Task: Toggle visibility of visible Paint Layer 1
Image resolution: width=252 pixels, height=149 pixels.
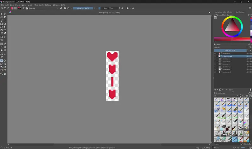Action: (x=215, y=69)
